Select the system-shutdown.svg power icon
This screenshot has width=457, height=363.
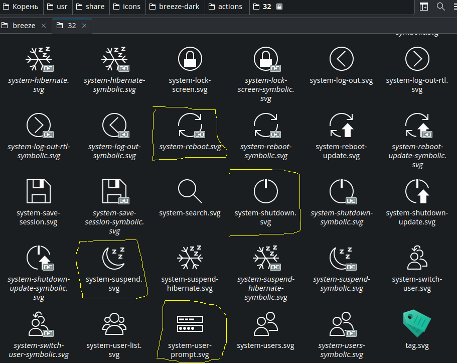coord(265,191)
